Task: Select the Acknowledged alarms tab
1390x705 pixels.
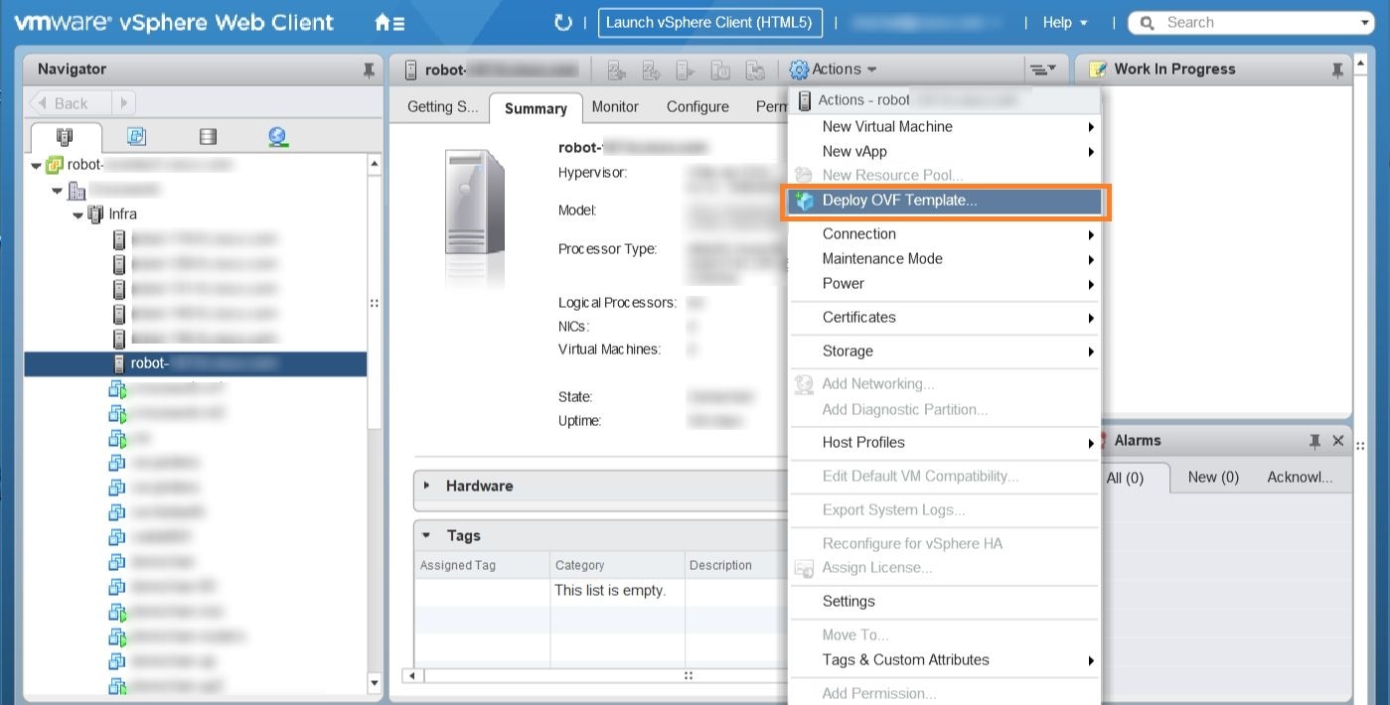Action: (x=1300, y=478)
